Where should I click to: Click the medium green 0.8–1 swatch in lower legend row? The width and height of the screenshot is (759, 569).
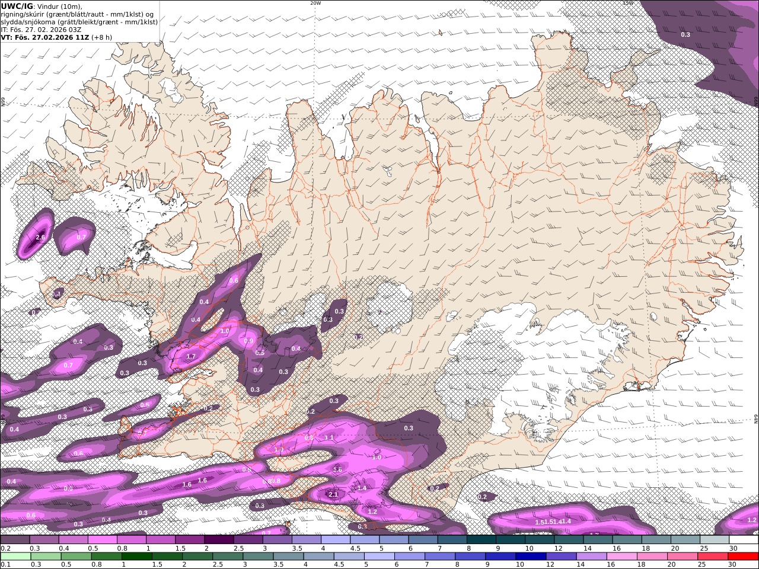(x=107, y=556)
